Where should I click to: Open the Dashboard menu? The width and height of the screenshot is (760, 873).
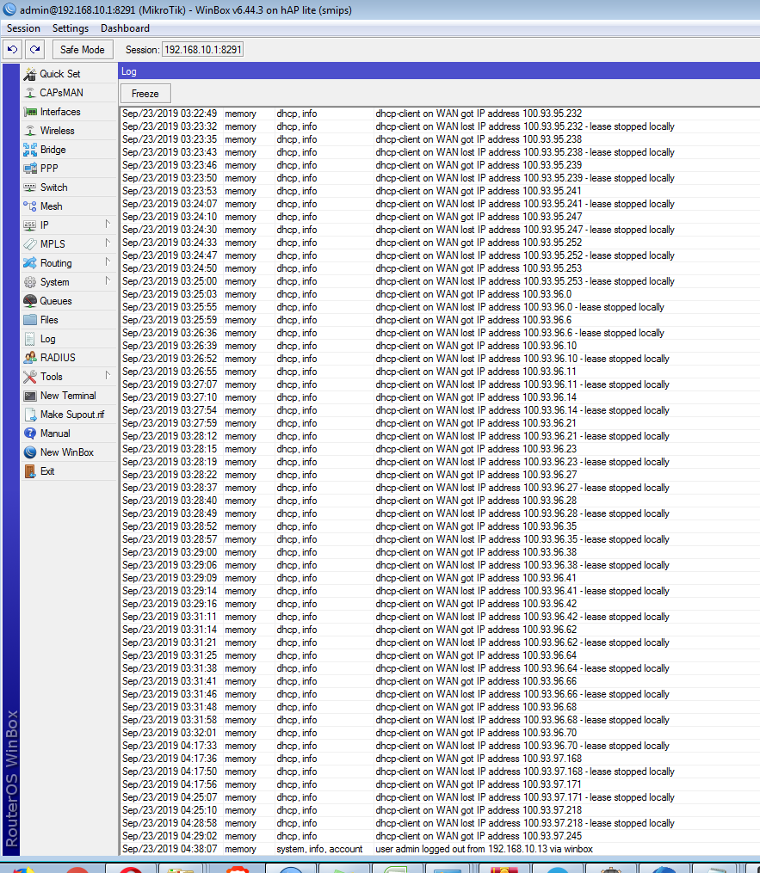point(125,28)
